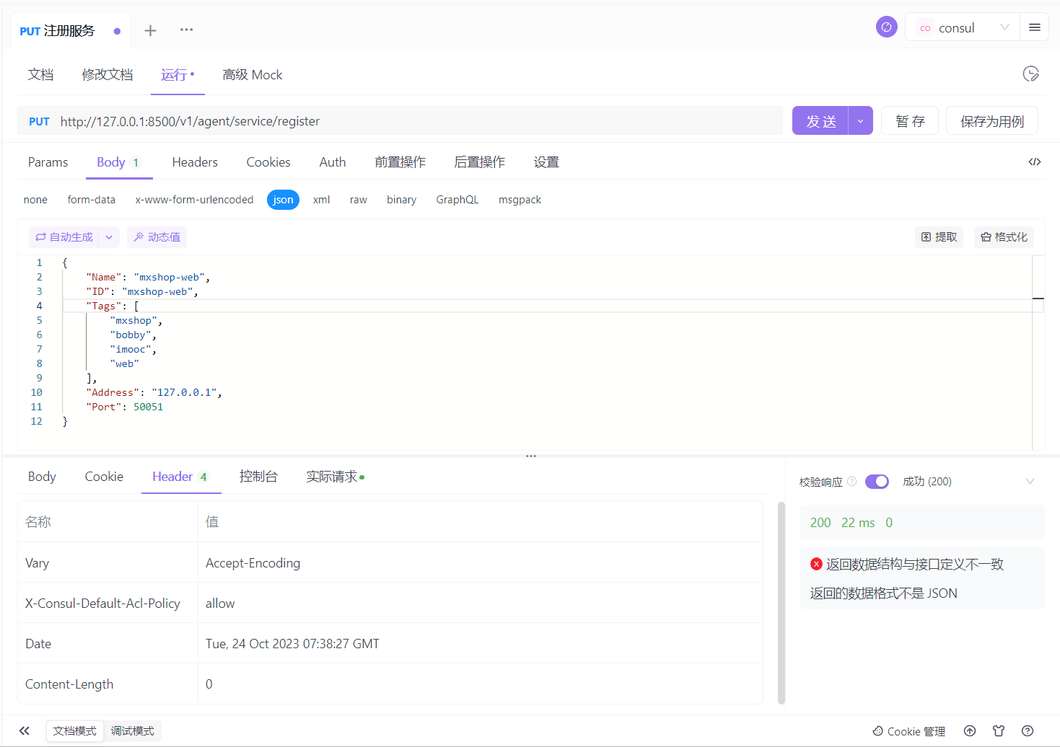Click the code snippet icon
This screenshot has height=747, width=1060.
coord(1034,162)
